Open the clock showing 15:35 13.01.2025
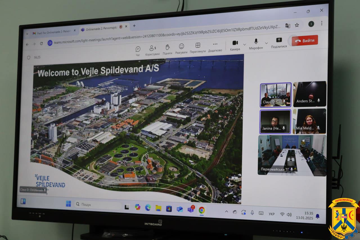360x240 pixels. [304, 216]
